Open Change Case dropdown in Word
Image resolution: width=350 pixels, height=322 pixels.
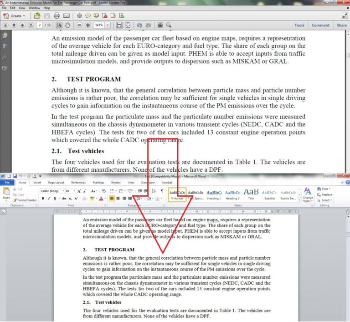pyautogui.click(x=94, y=191)
